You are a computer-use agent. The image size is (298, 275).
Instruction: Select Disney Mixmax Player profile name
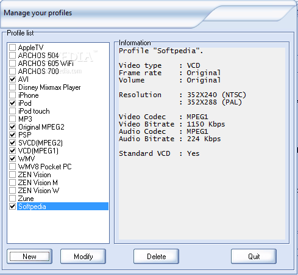click(49, 87)
